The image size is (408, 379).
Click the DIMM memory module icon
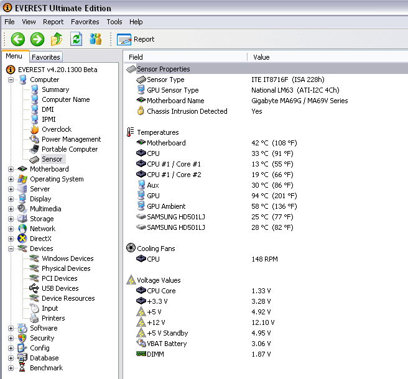click(141, 354)
